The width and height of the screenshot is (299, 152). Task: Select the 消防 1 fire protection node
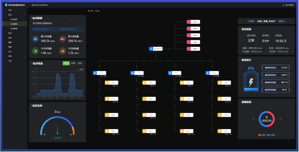pos(111,115)
